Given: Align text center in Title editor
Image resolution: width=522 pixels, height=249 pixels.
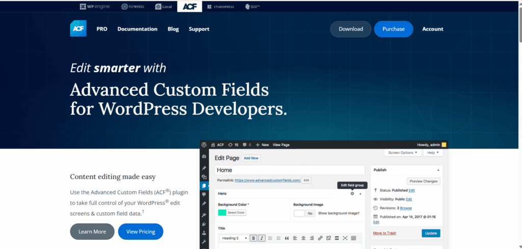Looking at the screenshot, I should (x=304, y=238).
